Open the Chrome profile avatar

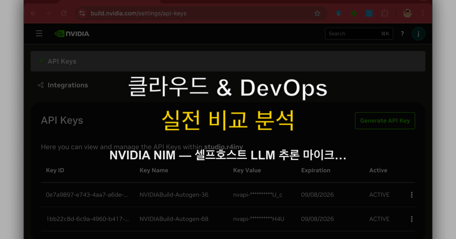point(408,13)
